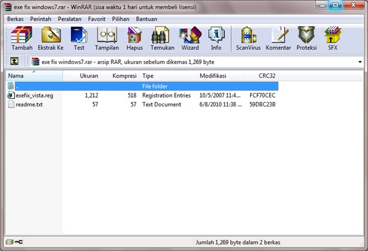Click the 'File folder' type cell

pos(155,86)
